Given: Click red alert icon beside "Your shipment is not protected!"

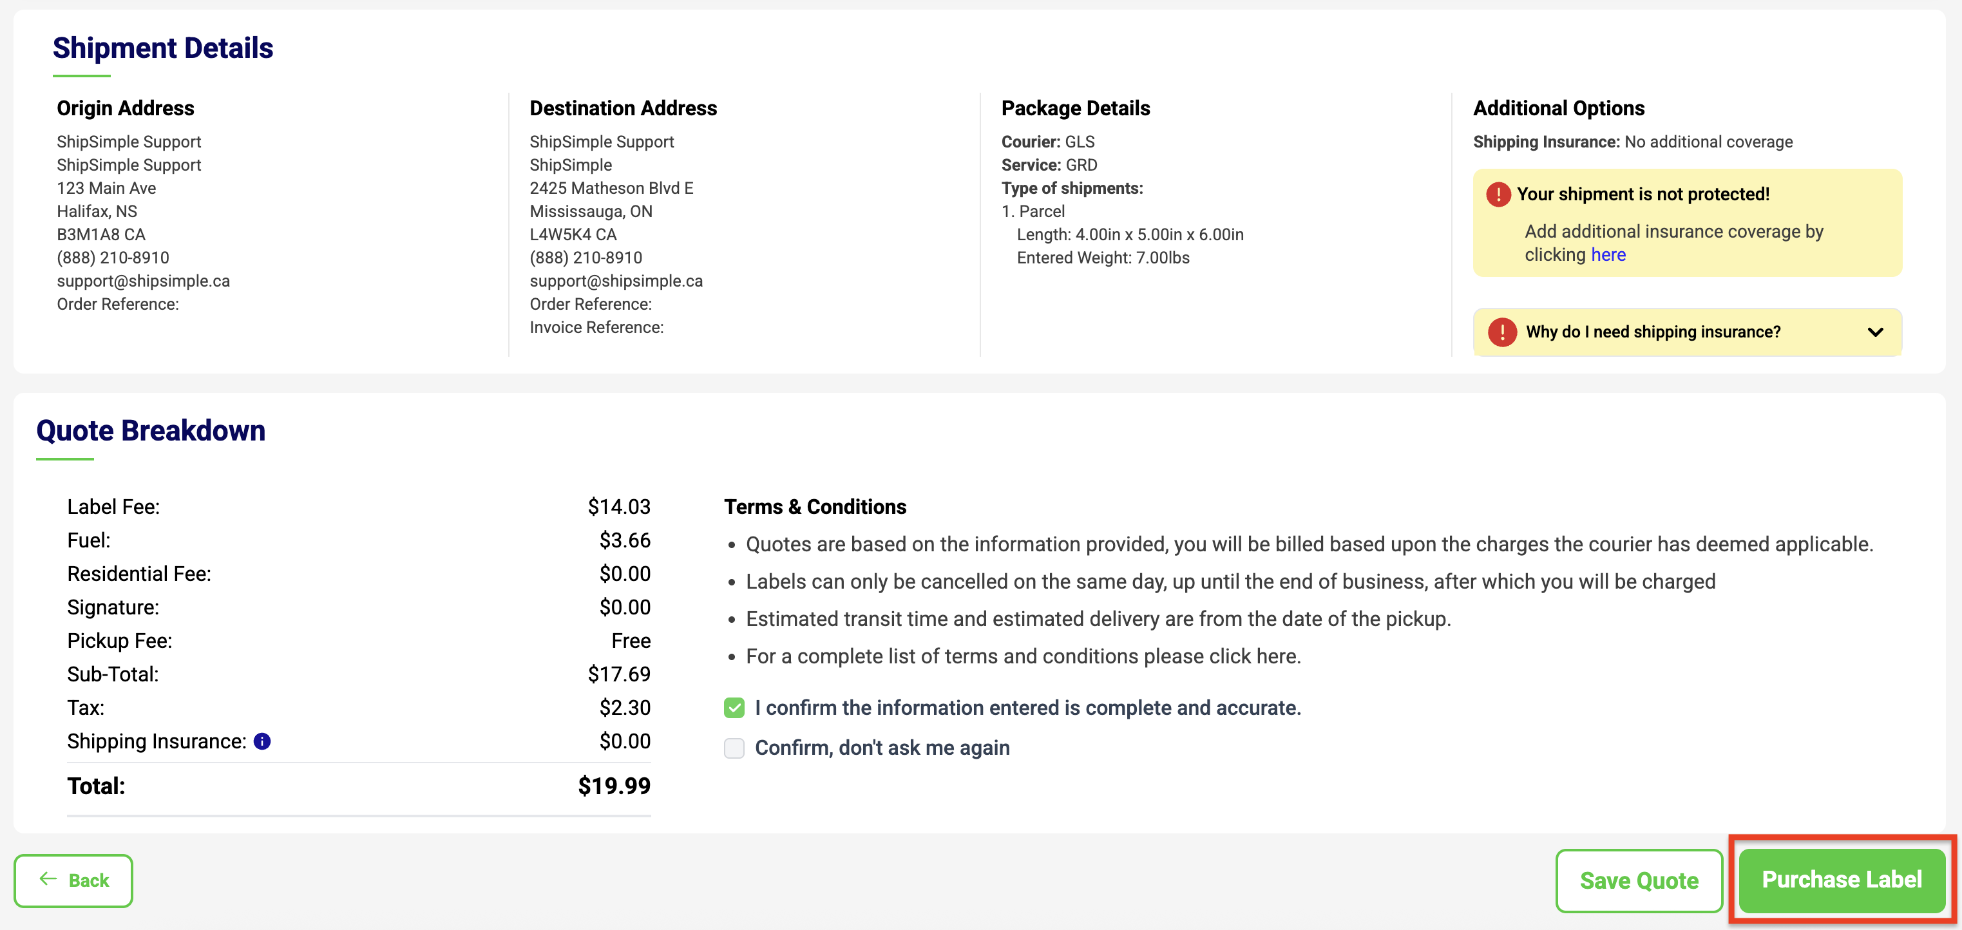Looking at the screenshot, I should tap(1498, 195).
